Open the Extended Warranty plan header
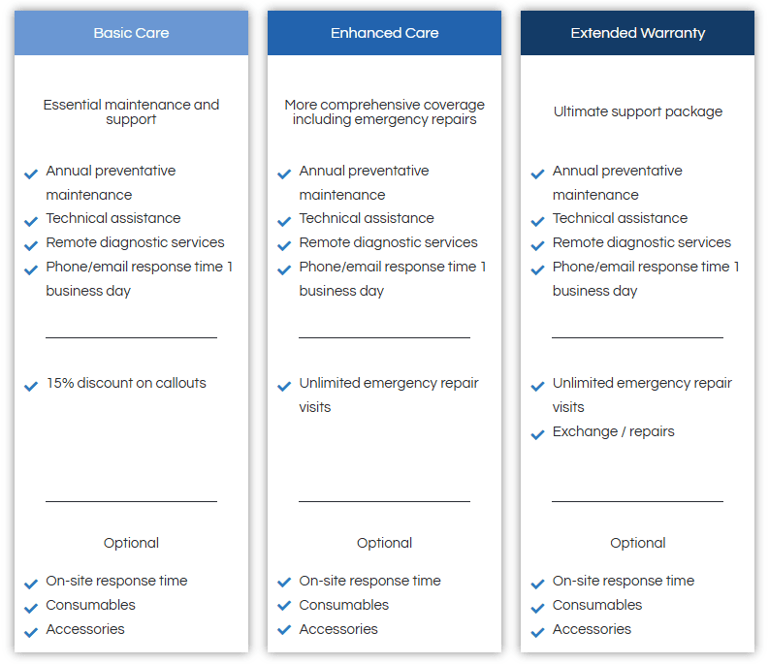The image size is (769, 664). (x=637, y=33)
